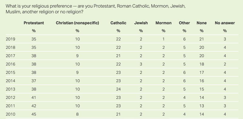Screen dimensions: 243x119
Task: Click Protestant value 45 for 2010
Action: click(x=34, y=114)
